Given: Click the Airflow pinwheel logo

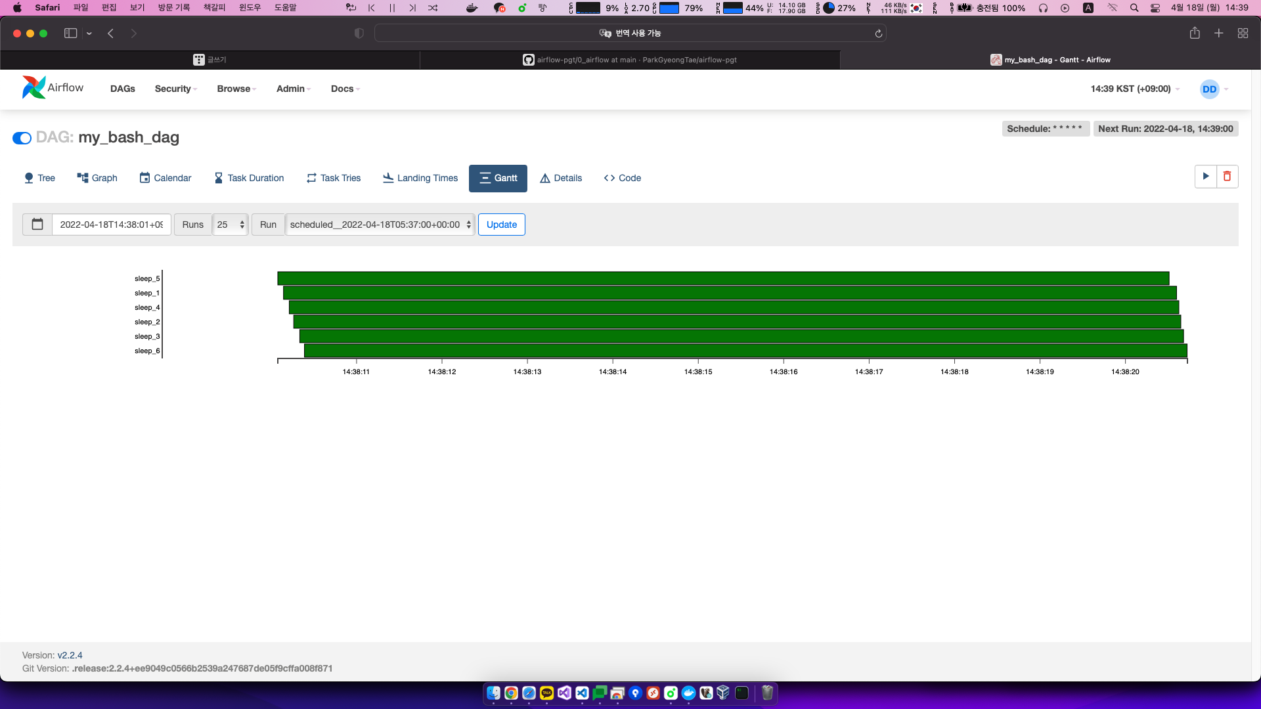Looking at the screenshot, I should click(33, 87).
